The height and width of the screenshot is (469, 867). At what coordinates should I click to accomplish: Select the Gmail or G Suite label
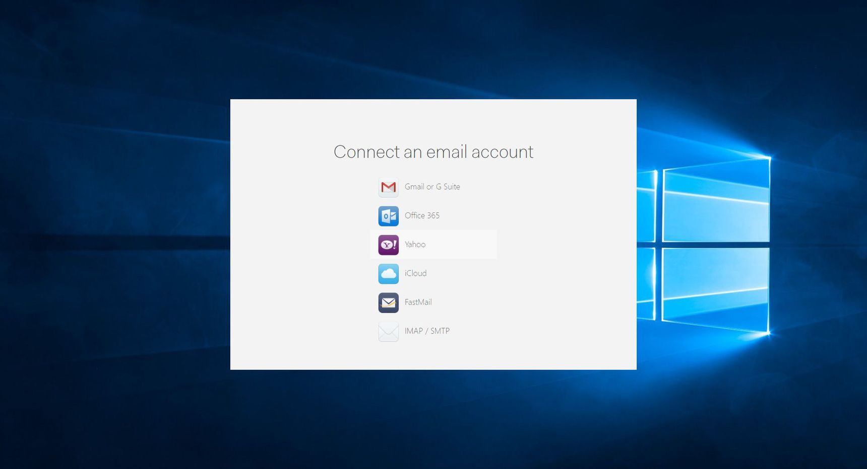pos(432,187)
